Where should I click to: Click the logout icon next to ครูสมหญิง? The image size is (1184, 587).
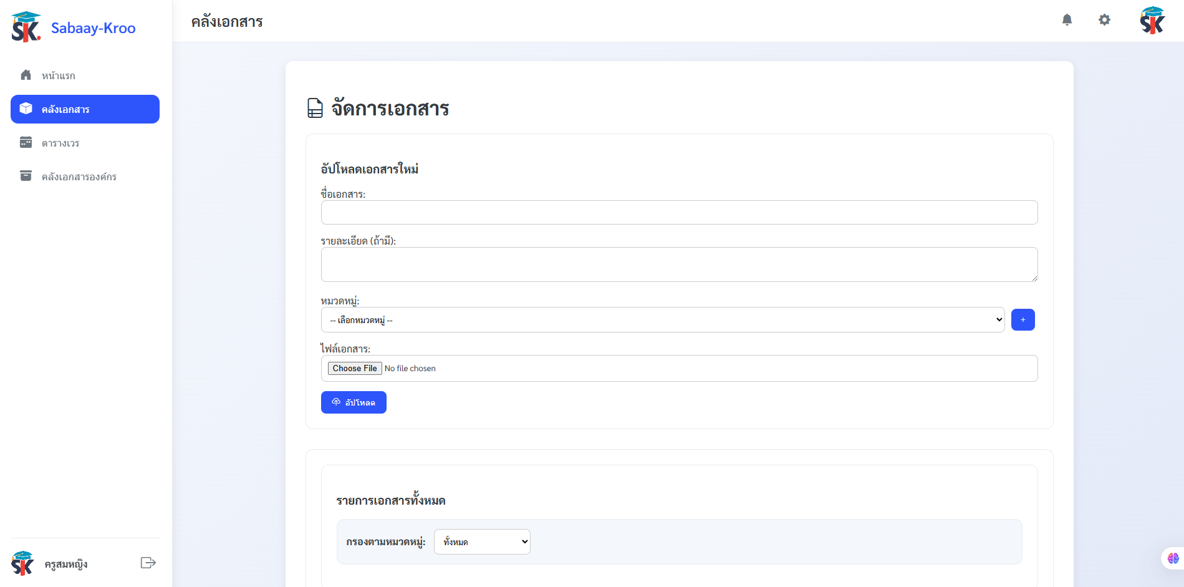click(148, 562)
